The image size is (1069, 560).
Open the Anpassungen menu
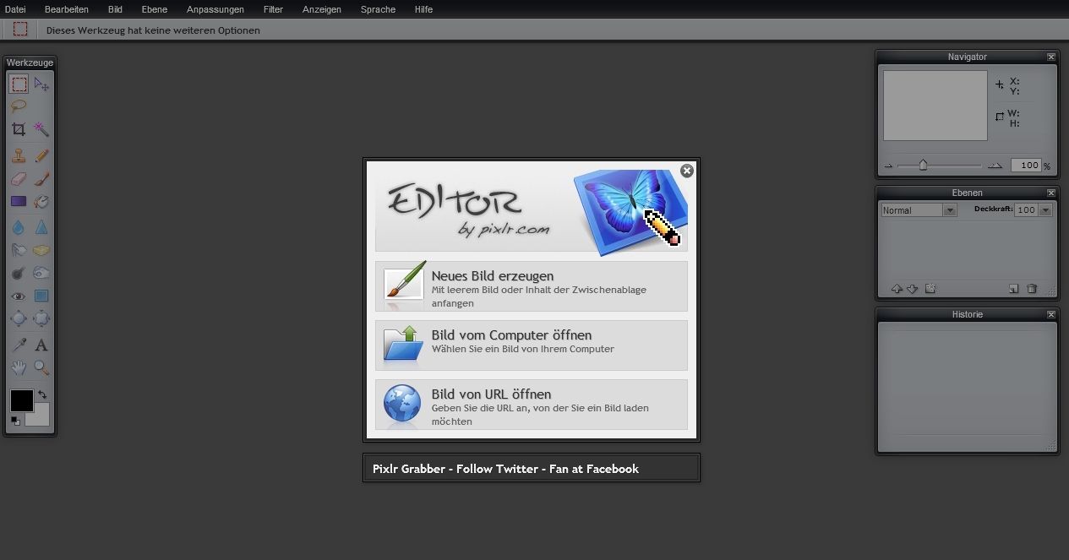tap(215, 9)
